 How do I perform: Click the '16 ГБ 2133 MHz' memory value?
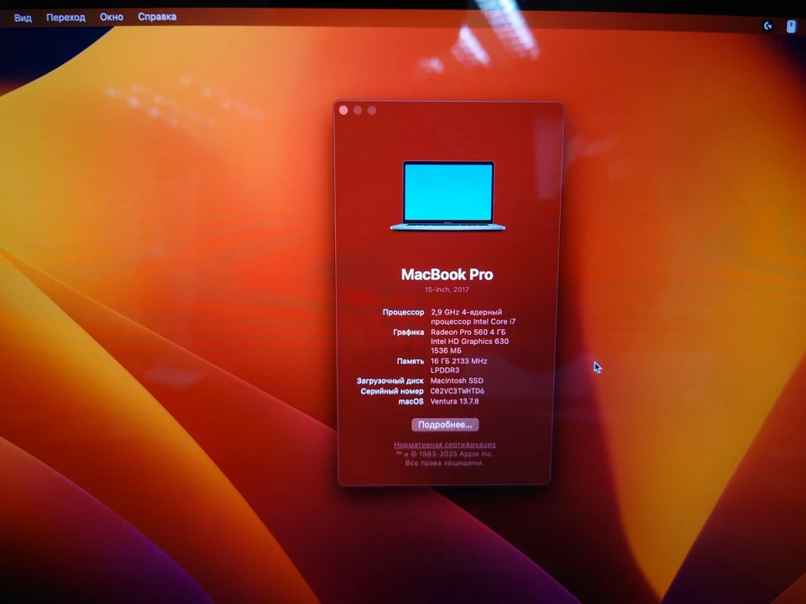pos(458,361)
